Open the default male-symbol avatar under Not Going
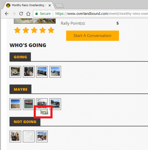The width and height of the screenshot is (148, 150). pos(29,137)
